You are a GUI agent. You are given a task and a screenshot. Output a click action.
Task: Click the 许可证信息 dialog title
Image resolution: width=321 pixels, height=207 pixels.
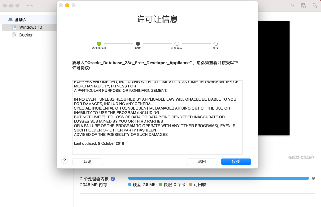point(157,19)
